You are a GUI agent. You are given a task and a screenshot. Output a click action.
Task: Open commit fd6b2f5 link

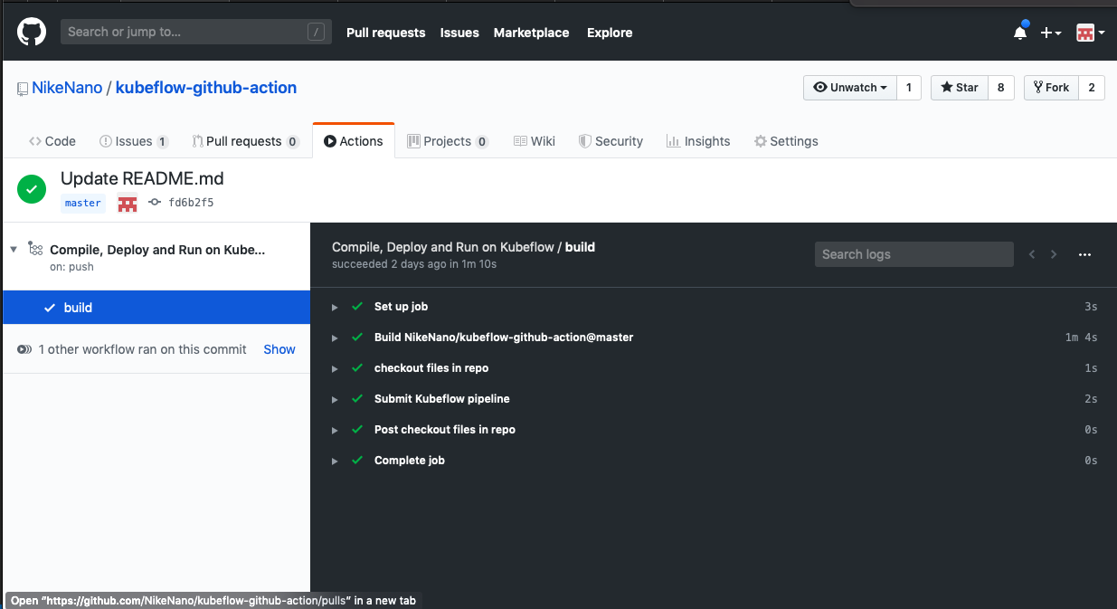(x=190, y=204)
